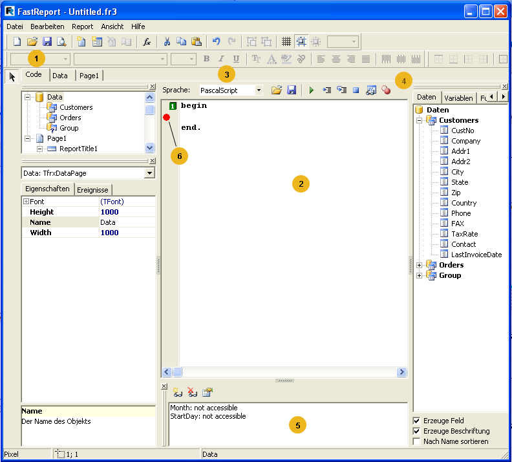Click the Delete Watch icon with red X
Viewport: 512px width, 462px height.
pyautogui.click(x=192, y=392)
